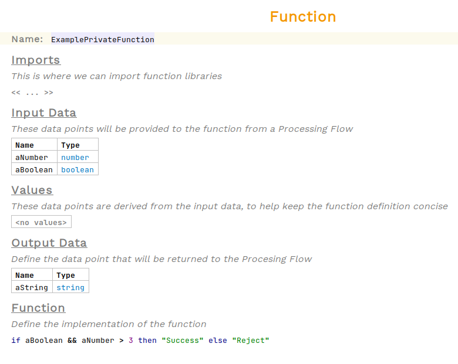Click the no values placeholder box

[x=41, y=222]
